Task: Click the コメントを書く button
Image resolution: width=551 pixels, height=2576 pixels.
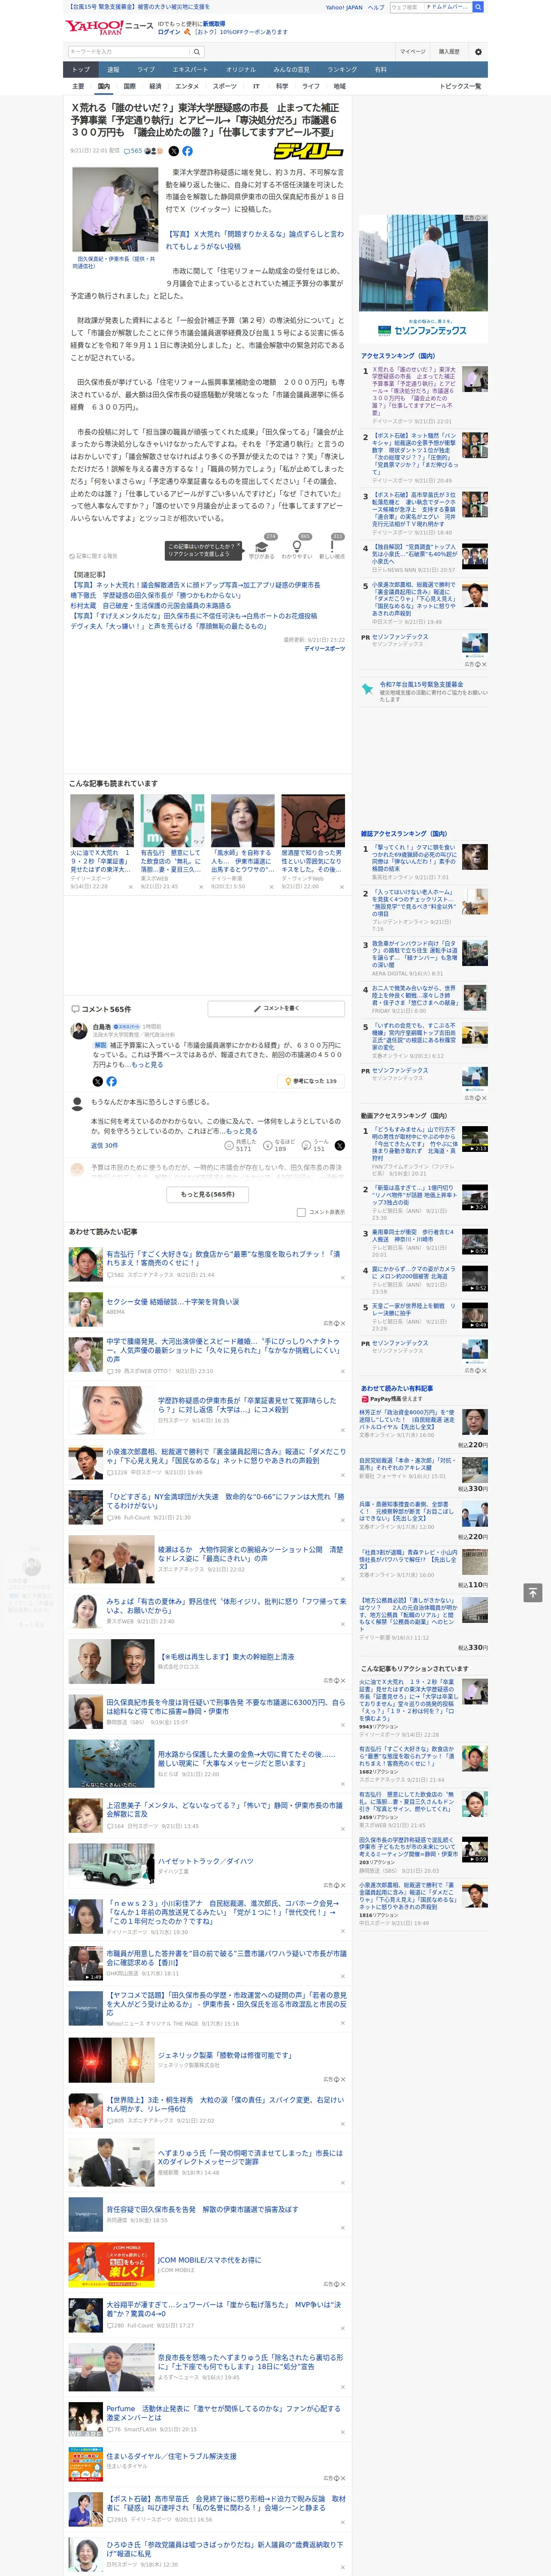Action: tap(276, 1008)
